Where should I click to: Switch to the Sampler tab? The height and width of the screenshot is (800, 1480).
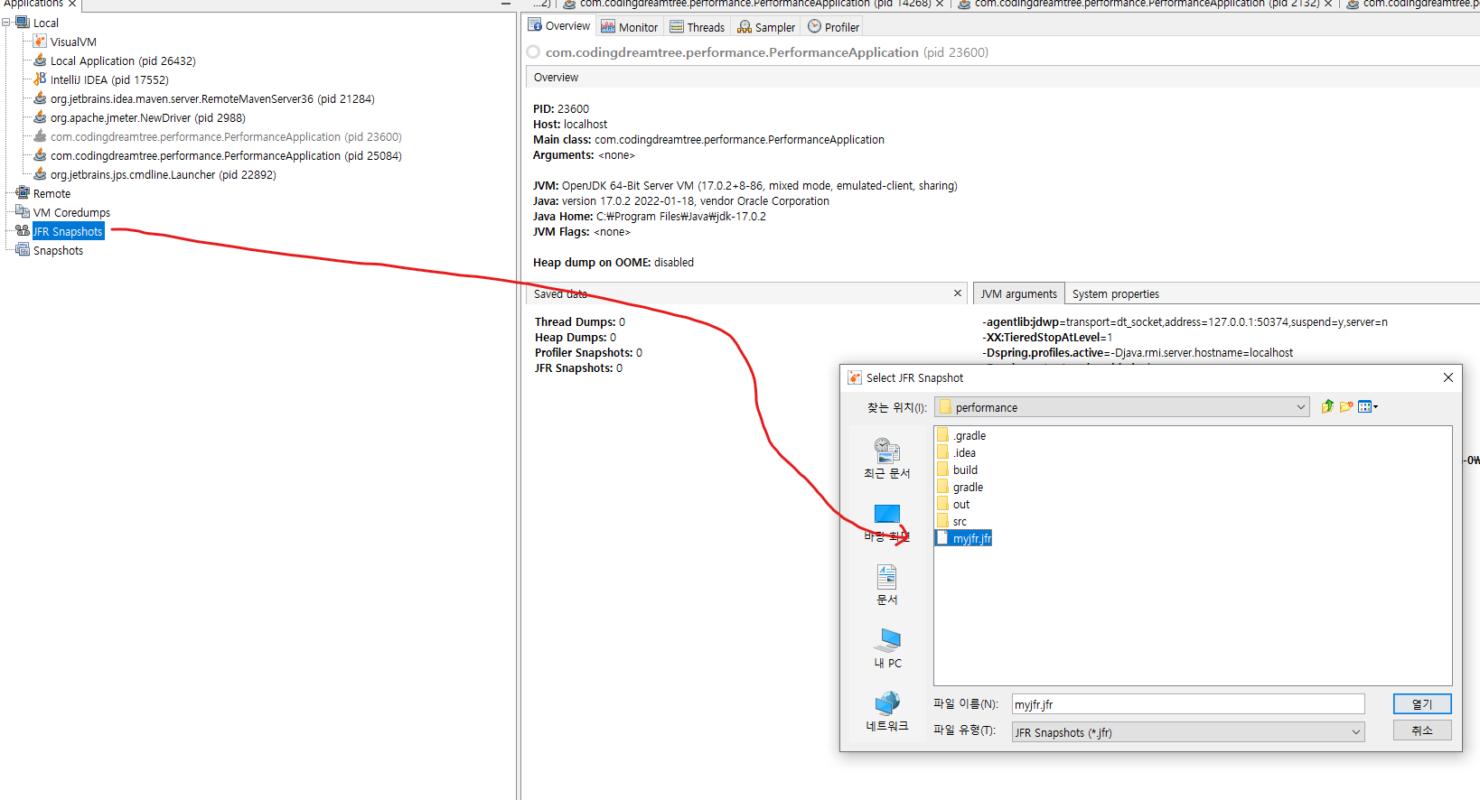pyautogui.click(x=766, y=27)
